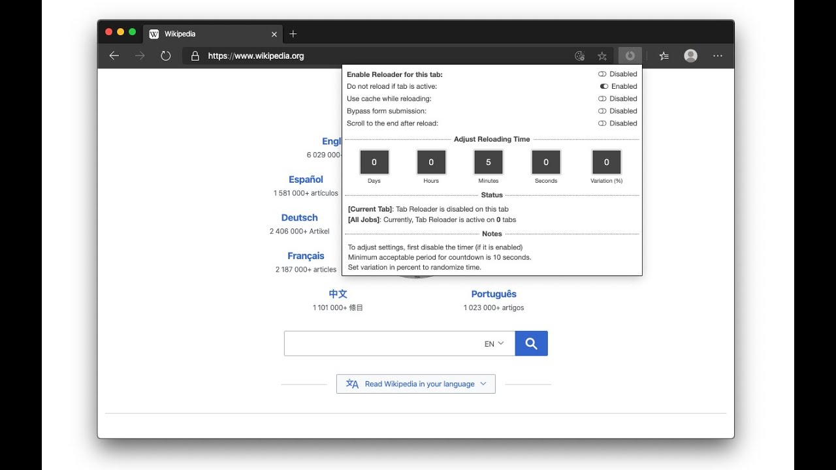Click '1 023 000+ artigos' text
836x470 pixels.
coord(494,307)
